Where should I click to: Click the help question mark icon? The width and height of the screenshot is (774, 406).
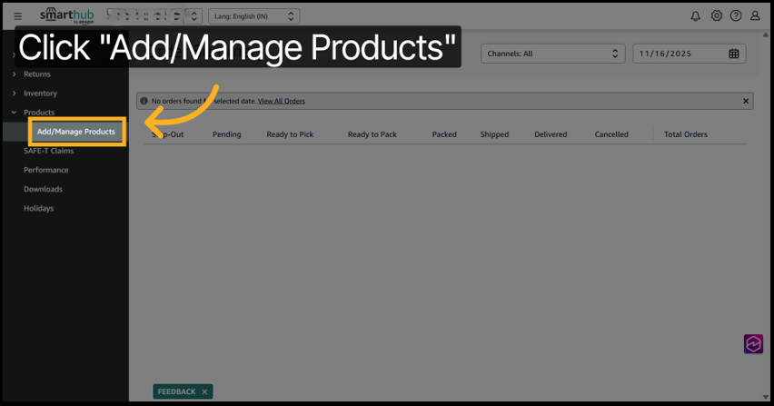pos(736,16)
